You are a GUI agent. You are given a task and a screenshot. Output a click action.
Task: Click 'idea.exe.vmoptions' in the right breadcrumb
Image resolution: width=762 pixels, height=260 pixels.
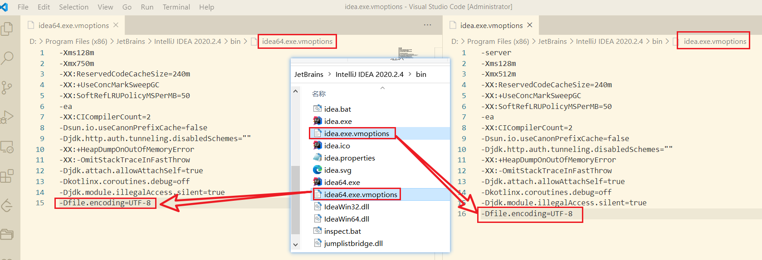point(715,41)
